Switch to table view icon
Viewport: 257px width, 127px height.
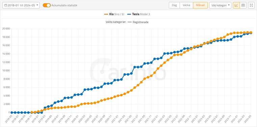point(243,5)
